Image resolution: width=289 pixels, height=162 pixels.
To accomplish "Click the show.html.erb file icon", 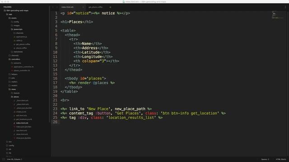I will pos(14,134).
